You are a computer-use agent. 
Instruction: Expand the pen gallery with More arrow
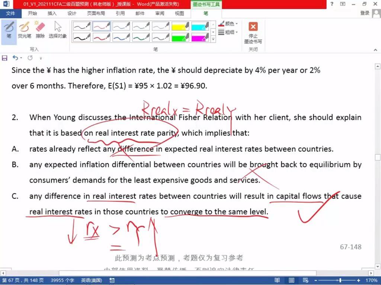click(x=213, y=39)
